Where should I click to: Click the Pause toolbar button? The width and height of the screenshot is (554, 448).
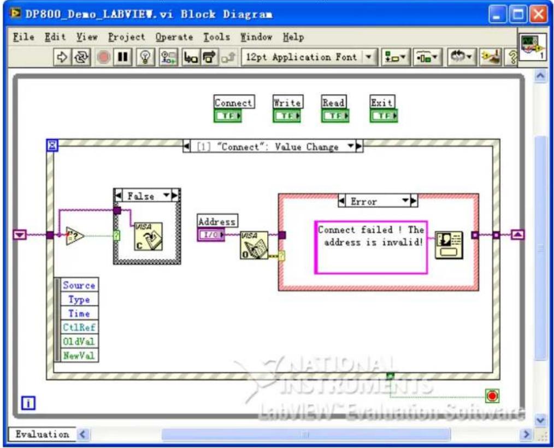pos(122,57)
